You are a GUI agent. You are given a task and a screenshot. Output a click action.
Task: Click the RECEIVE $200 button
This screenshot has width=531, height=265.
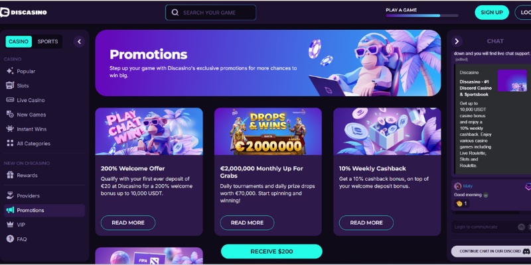click(x=271, y=252)
